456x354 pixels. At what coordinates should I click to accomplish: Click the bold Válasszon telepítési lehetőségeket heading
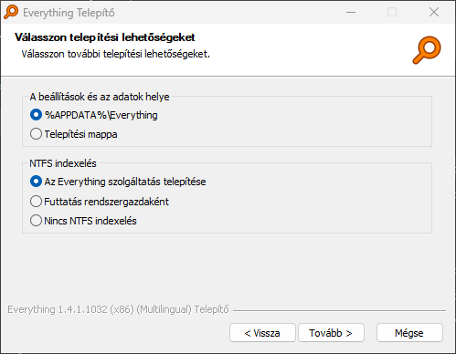105,37
